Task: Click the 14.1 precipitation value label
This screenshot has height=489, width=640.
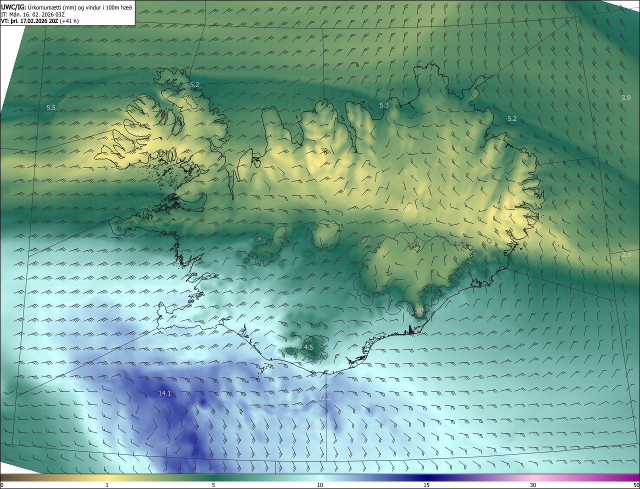Action: (x=164, y=393)
